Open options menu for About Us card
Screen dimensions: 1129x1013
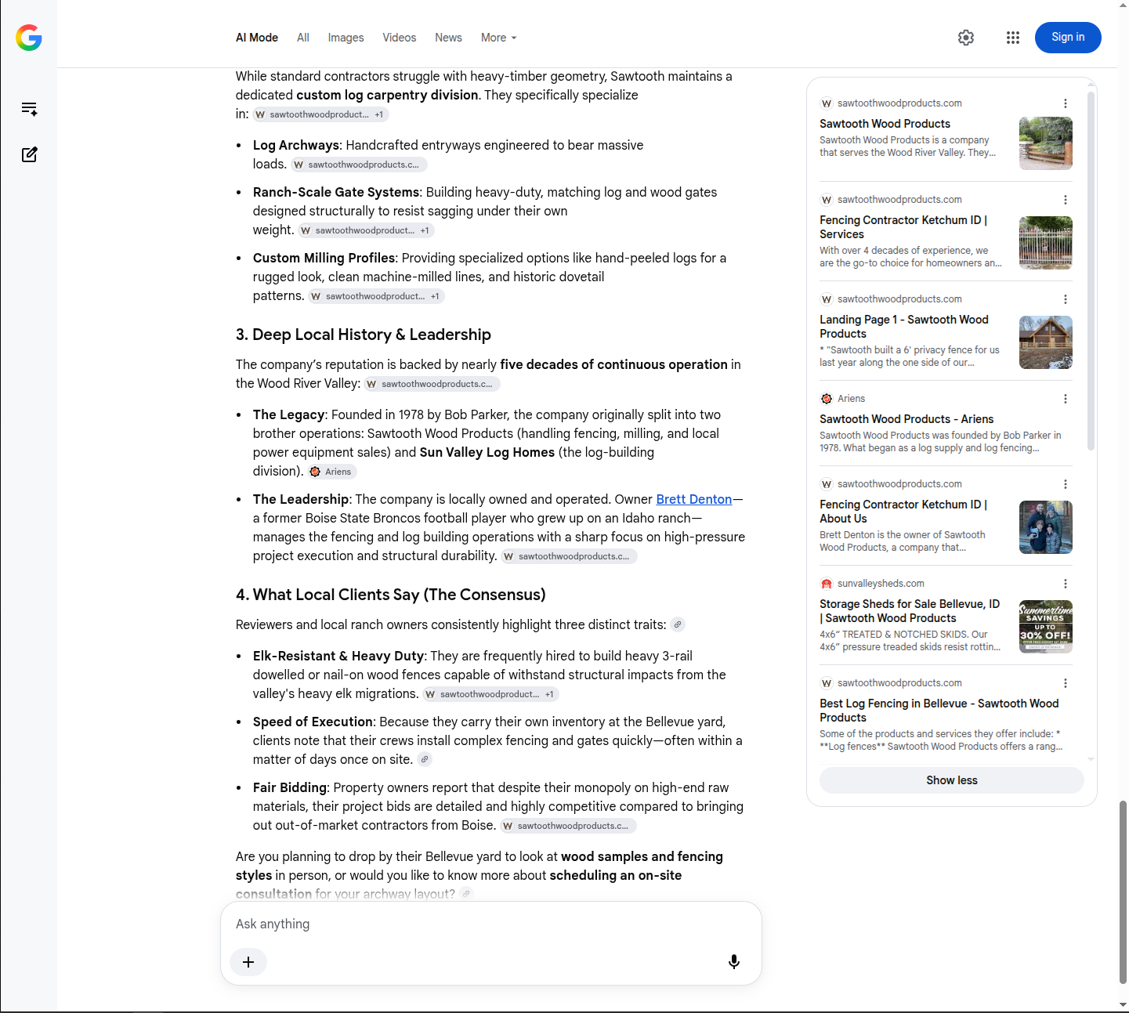point(1066,484)
